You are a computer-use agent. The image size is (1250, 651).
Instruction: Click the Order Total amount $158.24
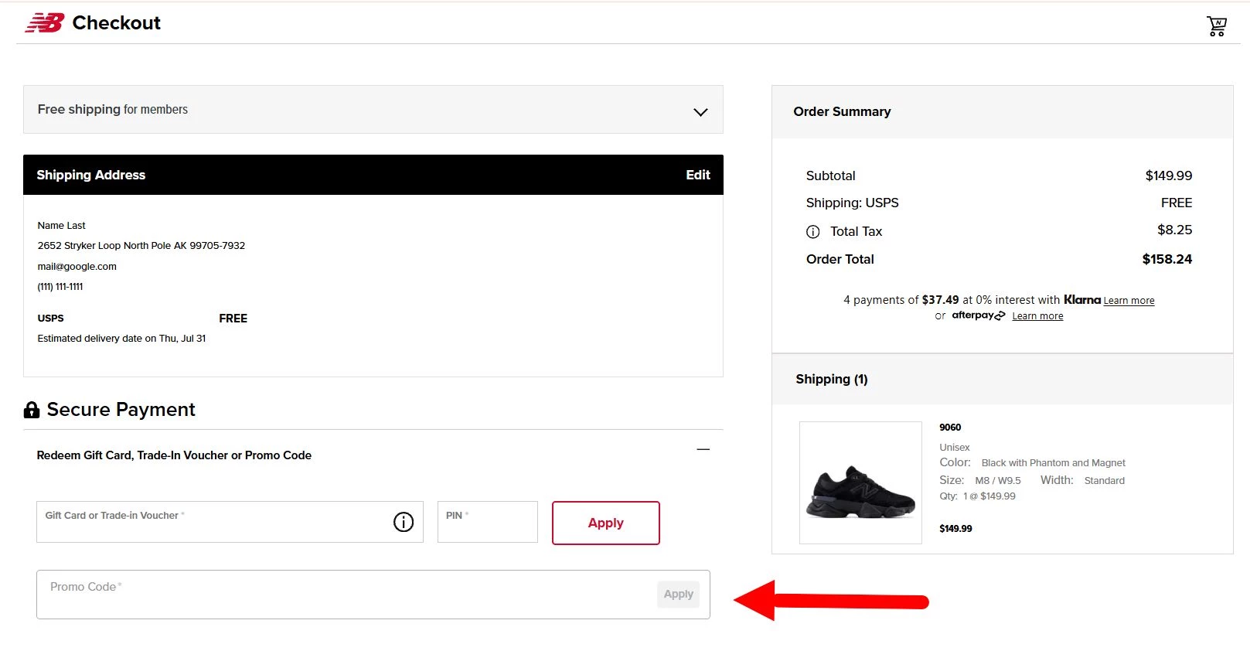pyautogui.click(x=1167, y=259)
